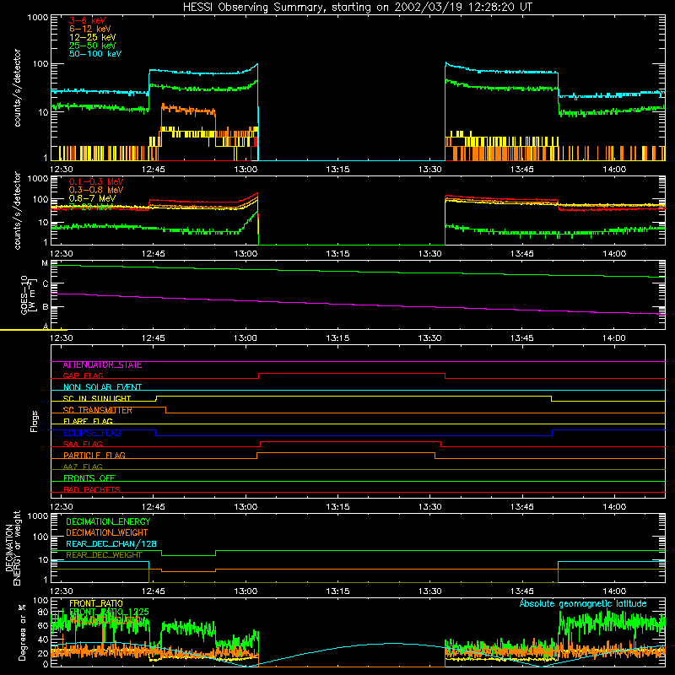Select the BAD_PACKETS flag label
This screenshot has height=675, width=675.
click(92, 490)
